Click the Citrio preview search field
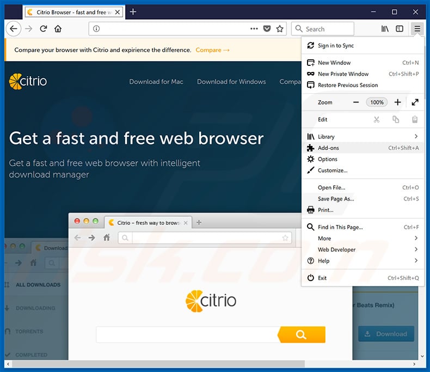The width and height of the screenshot is (430, 372). pyautogui.click(x=187, y=334)
